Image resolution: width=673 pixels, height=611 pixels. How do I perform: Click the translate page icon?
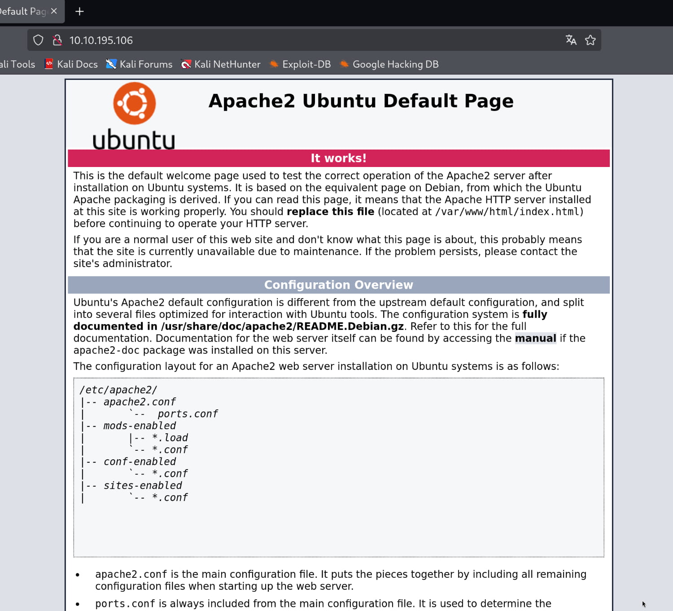pyautogui.click(x=571, y=40)
